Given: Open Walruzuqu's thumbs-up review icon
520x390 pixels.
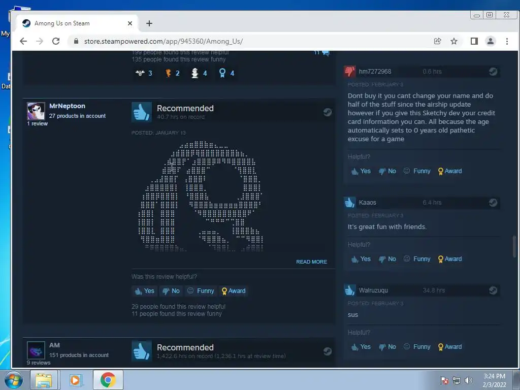Looking at the screenshot, I should click(x=350, y=290).
